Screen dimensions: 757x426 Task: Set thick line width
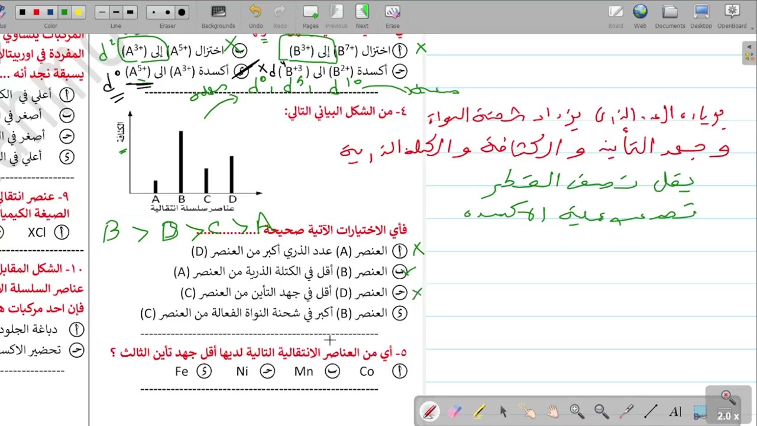130,12
